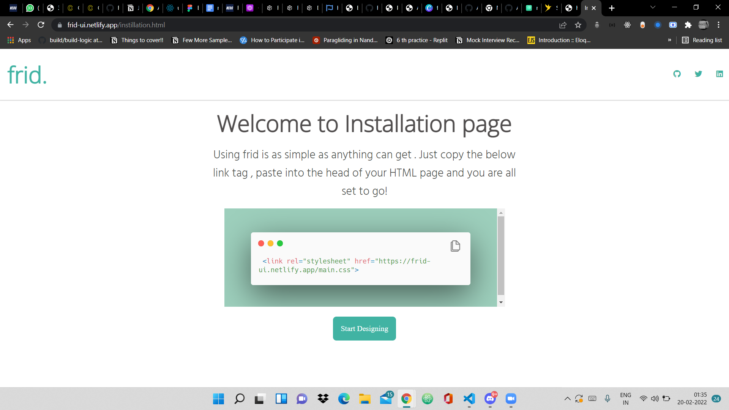Bookmark this page with the star icon
729x410 pixels.
coord(578,25)
